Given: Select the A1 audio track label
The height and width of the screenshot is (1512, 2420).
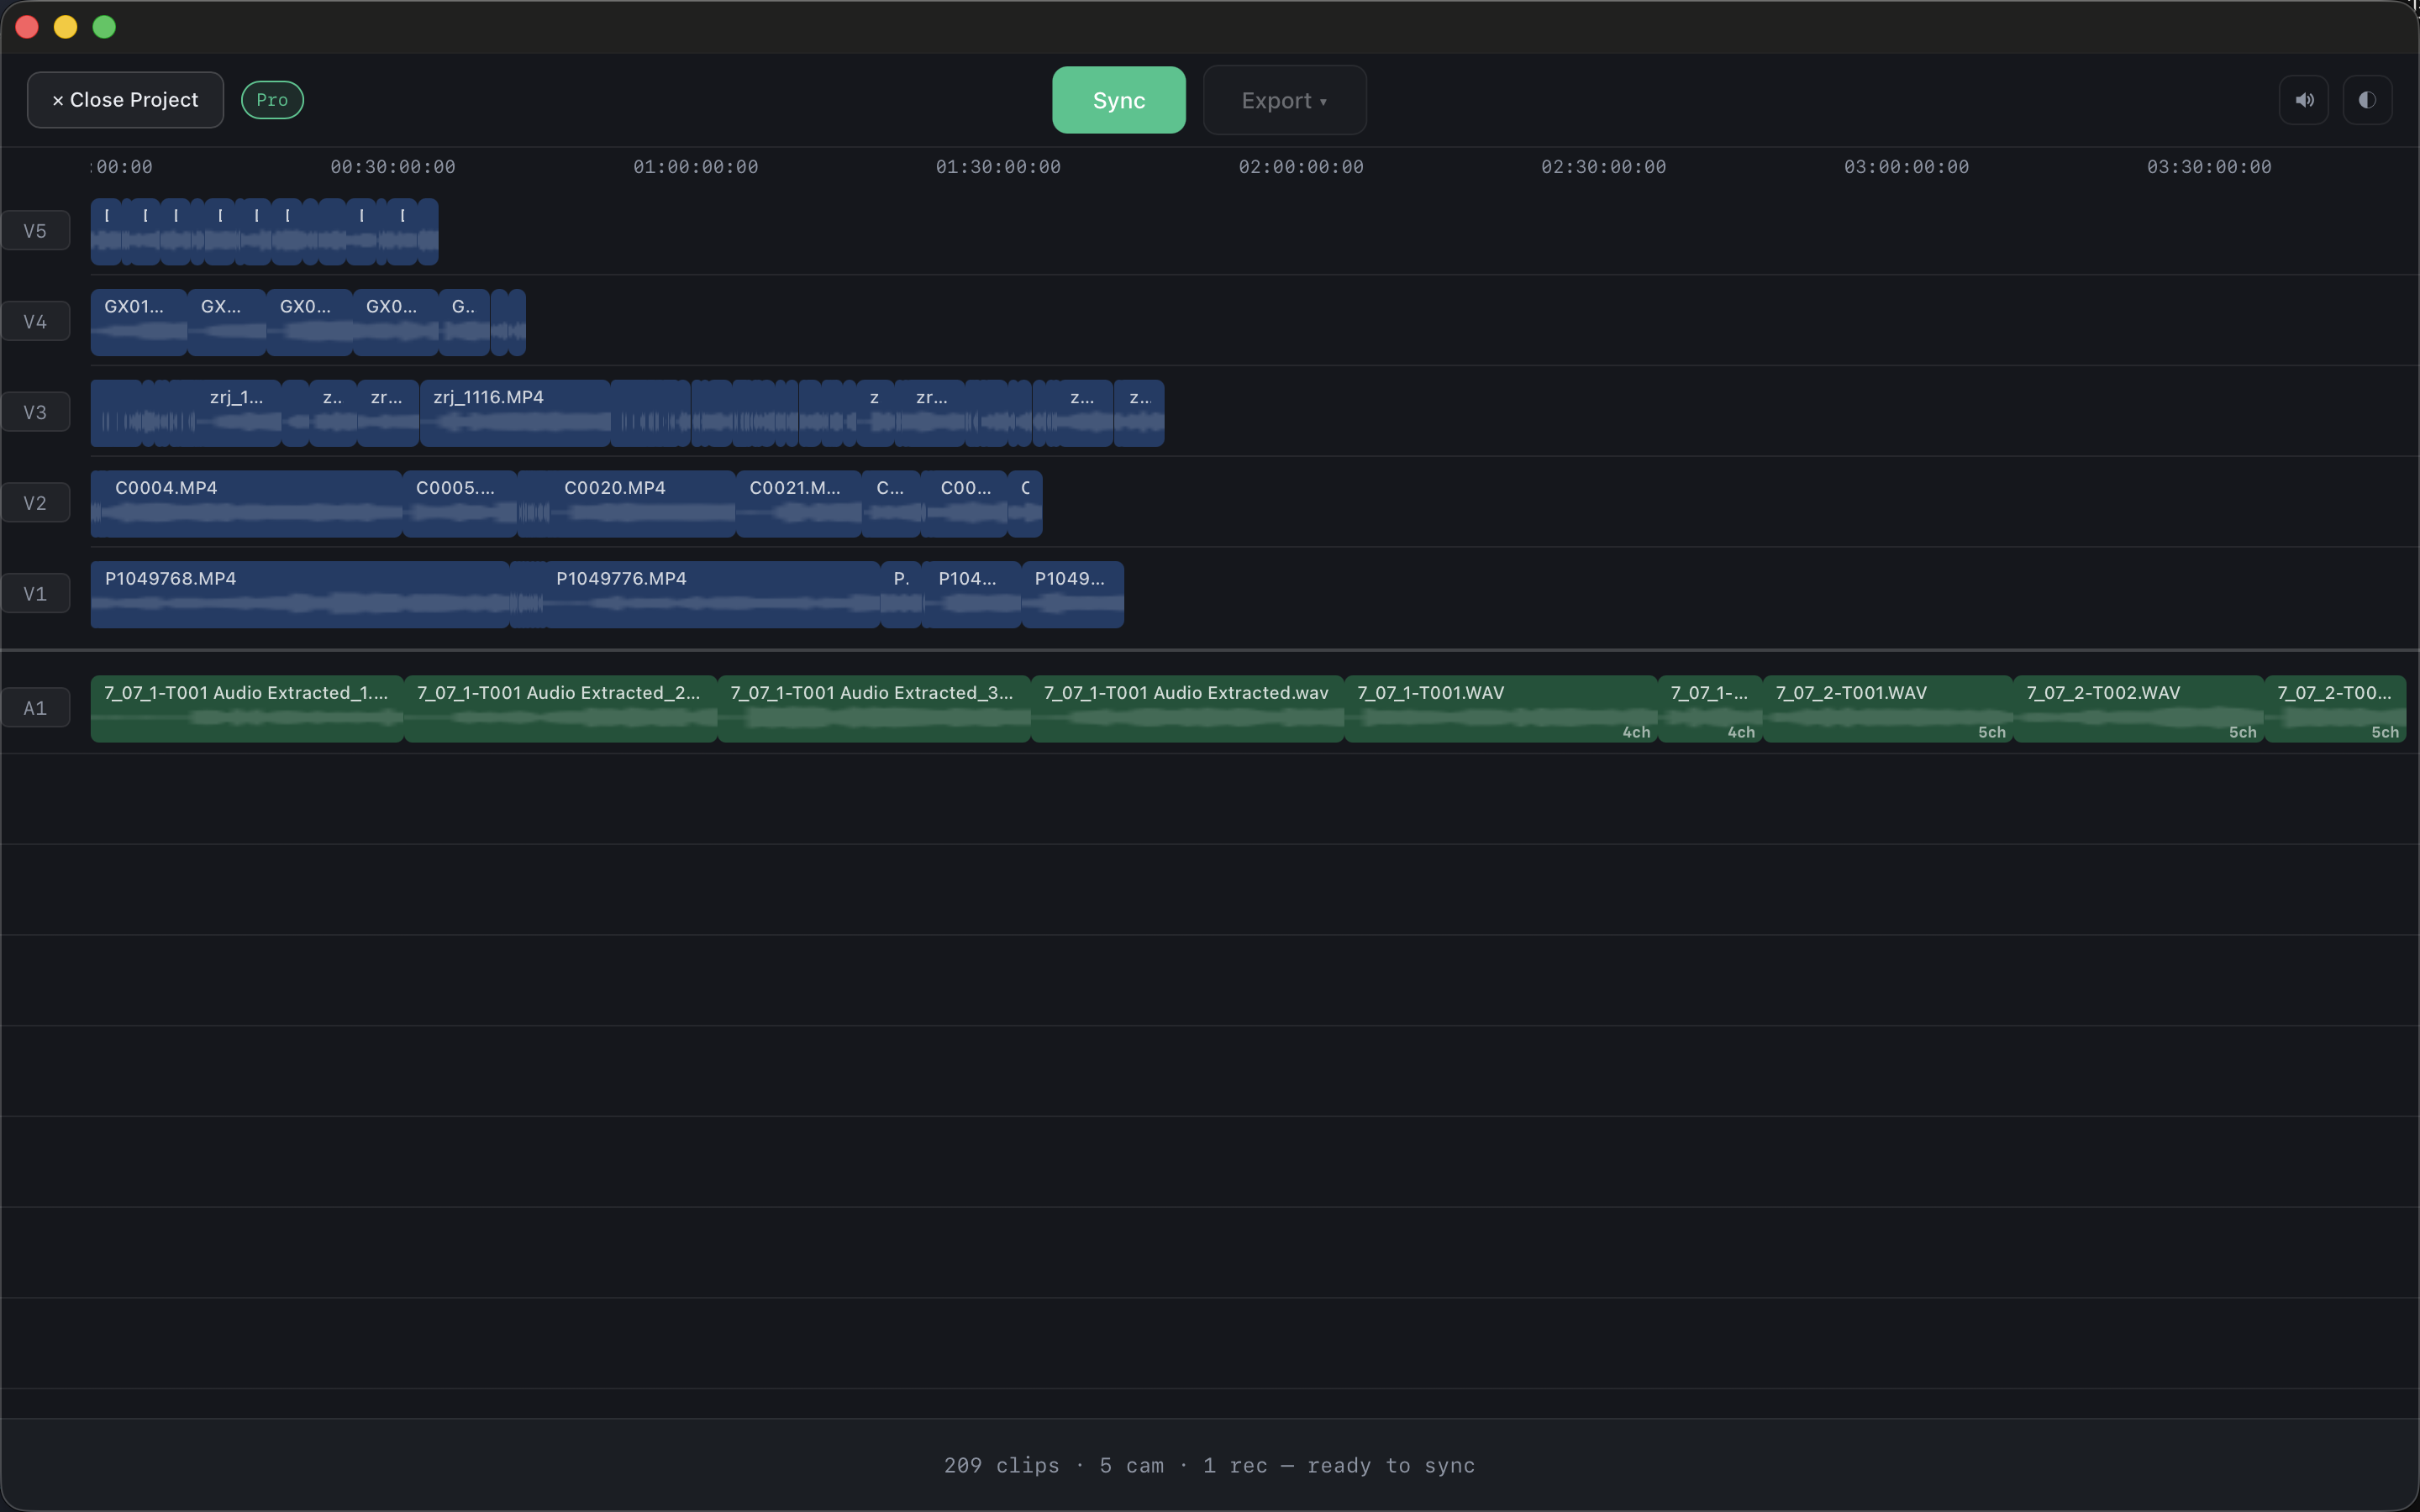Looking at the screenshot, I should [35, 708].
